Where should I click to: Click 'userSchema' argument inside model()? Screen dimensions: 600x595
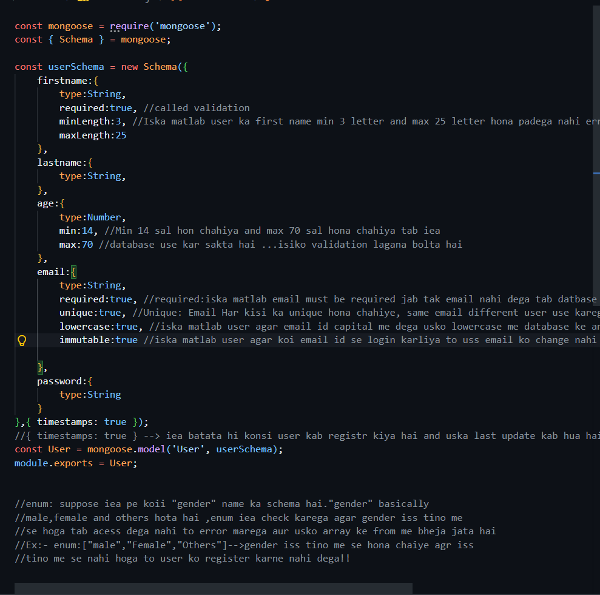244,449
